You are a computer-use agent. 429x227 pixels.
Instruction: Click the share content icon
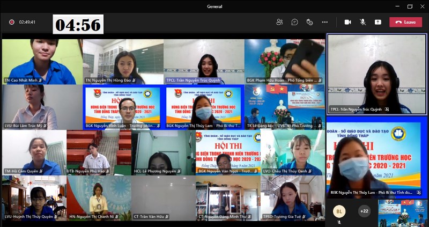click(x=378, y=22)
